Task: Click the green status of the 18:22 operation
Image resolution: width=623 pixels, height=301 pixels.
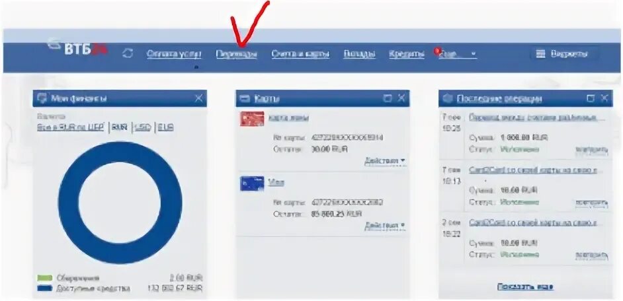Action: pos(520,254)
